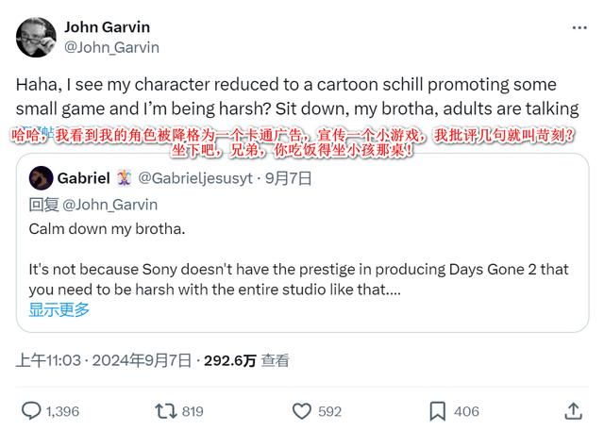Click the @Gabrieljesusyt handle
Screen dimensions: 604x431
194,178
